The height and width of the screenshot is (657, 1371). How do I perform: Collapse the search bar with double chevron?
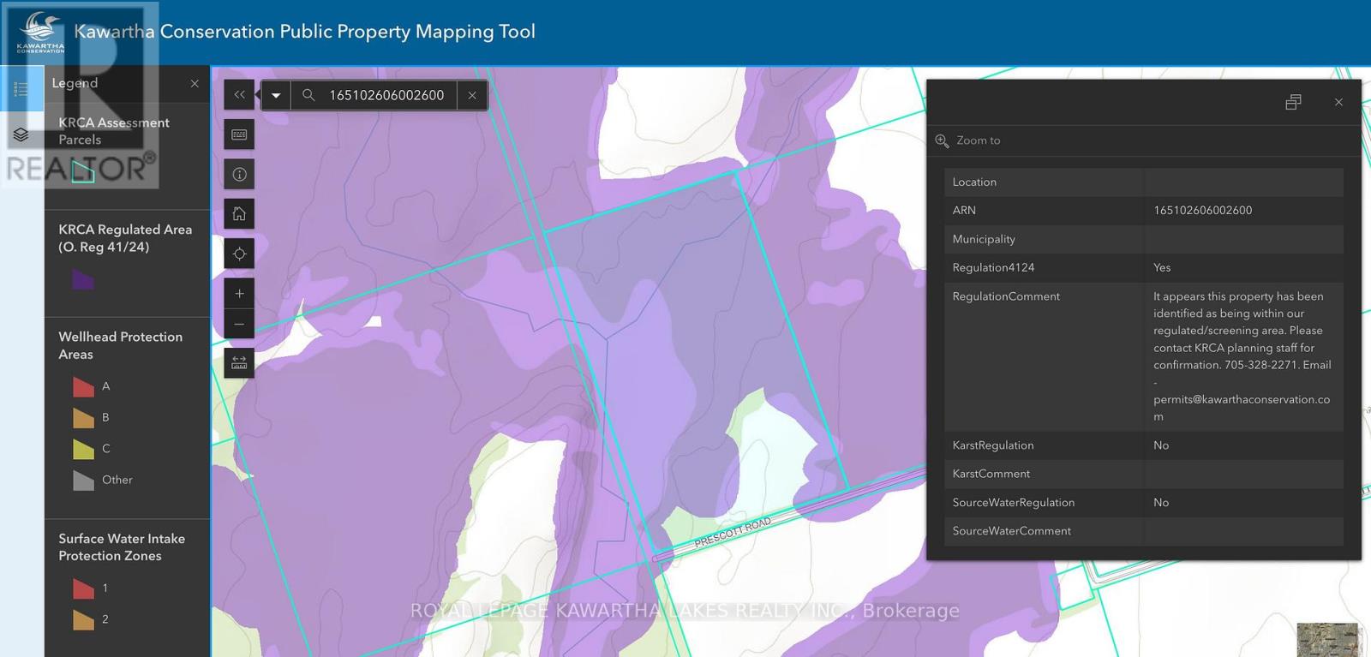coord(239,95)
